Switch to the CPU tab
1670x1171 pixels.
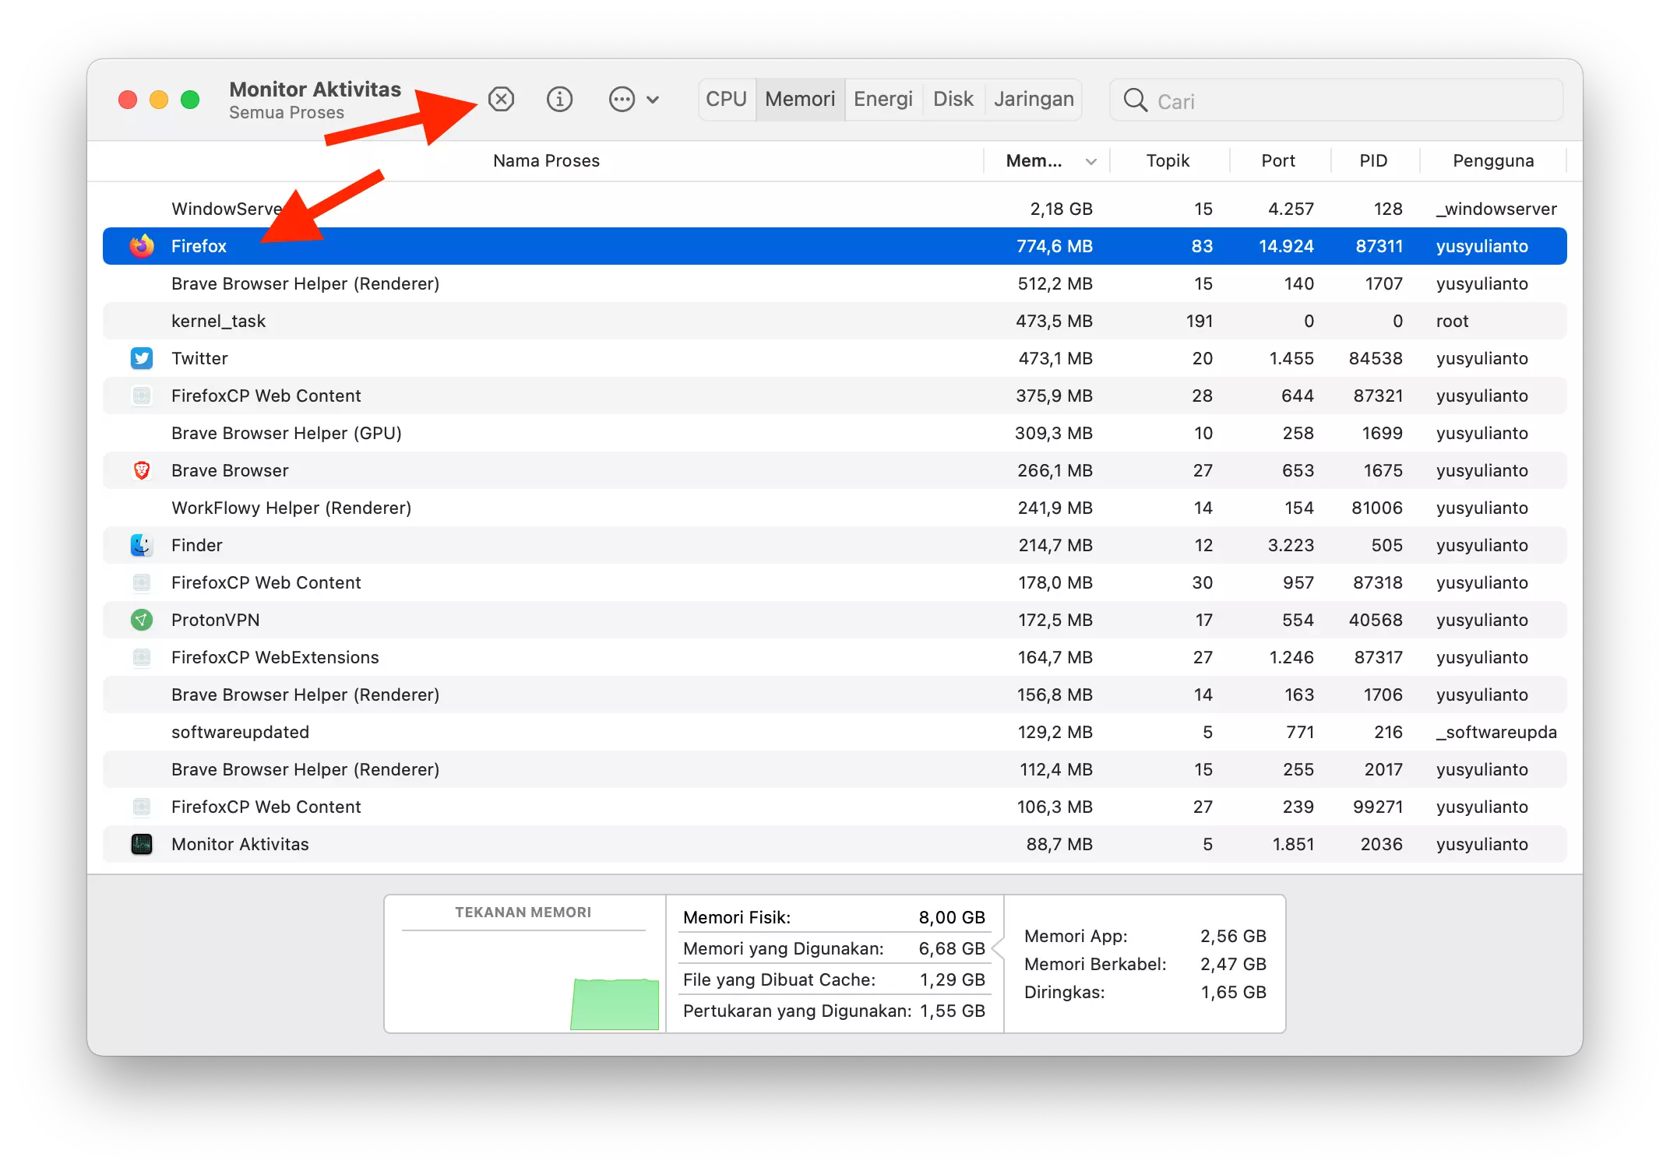pyautogui.click(x=725, y=99)
